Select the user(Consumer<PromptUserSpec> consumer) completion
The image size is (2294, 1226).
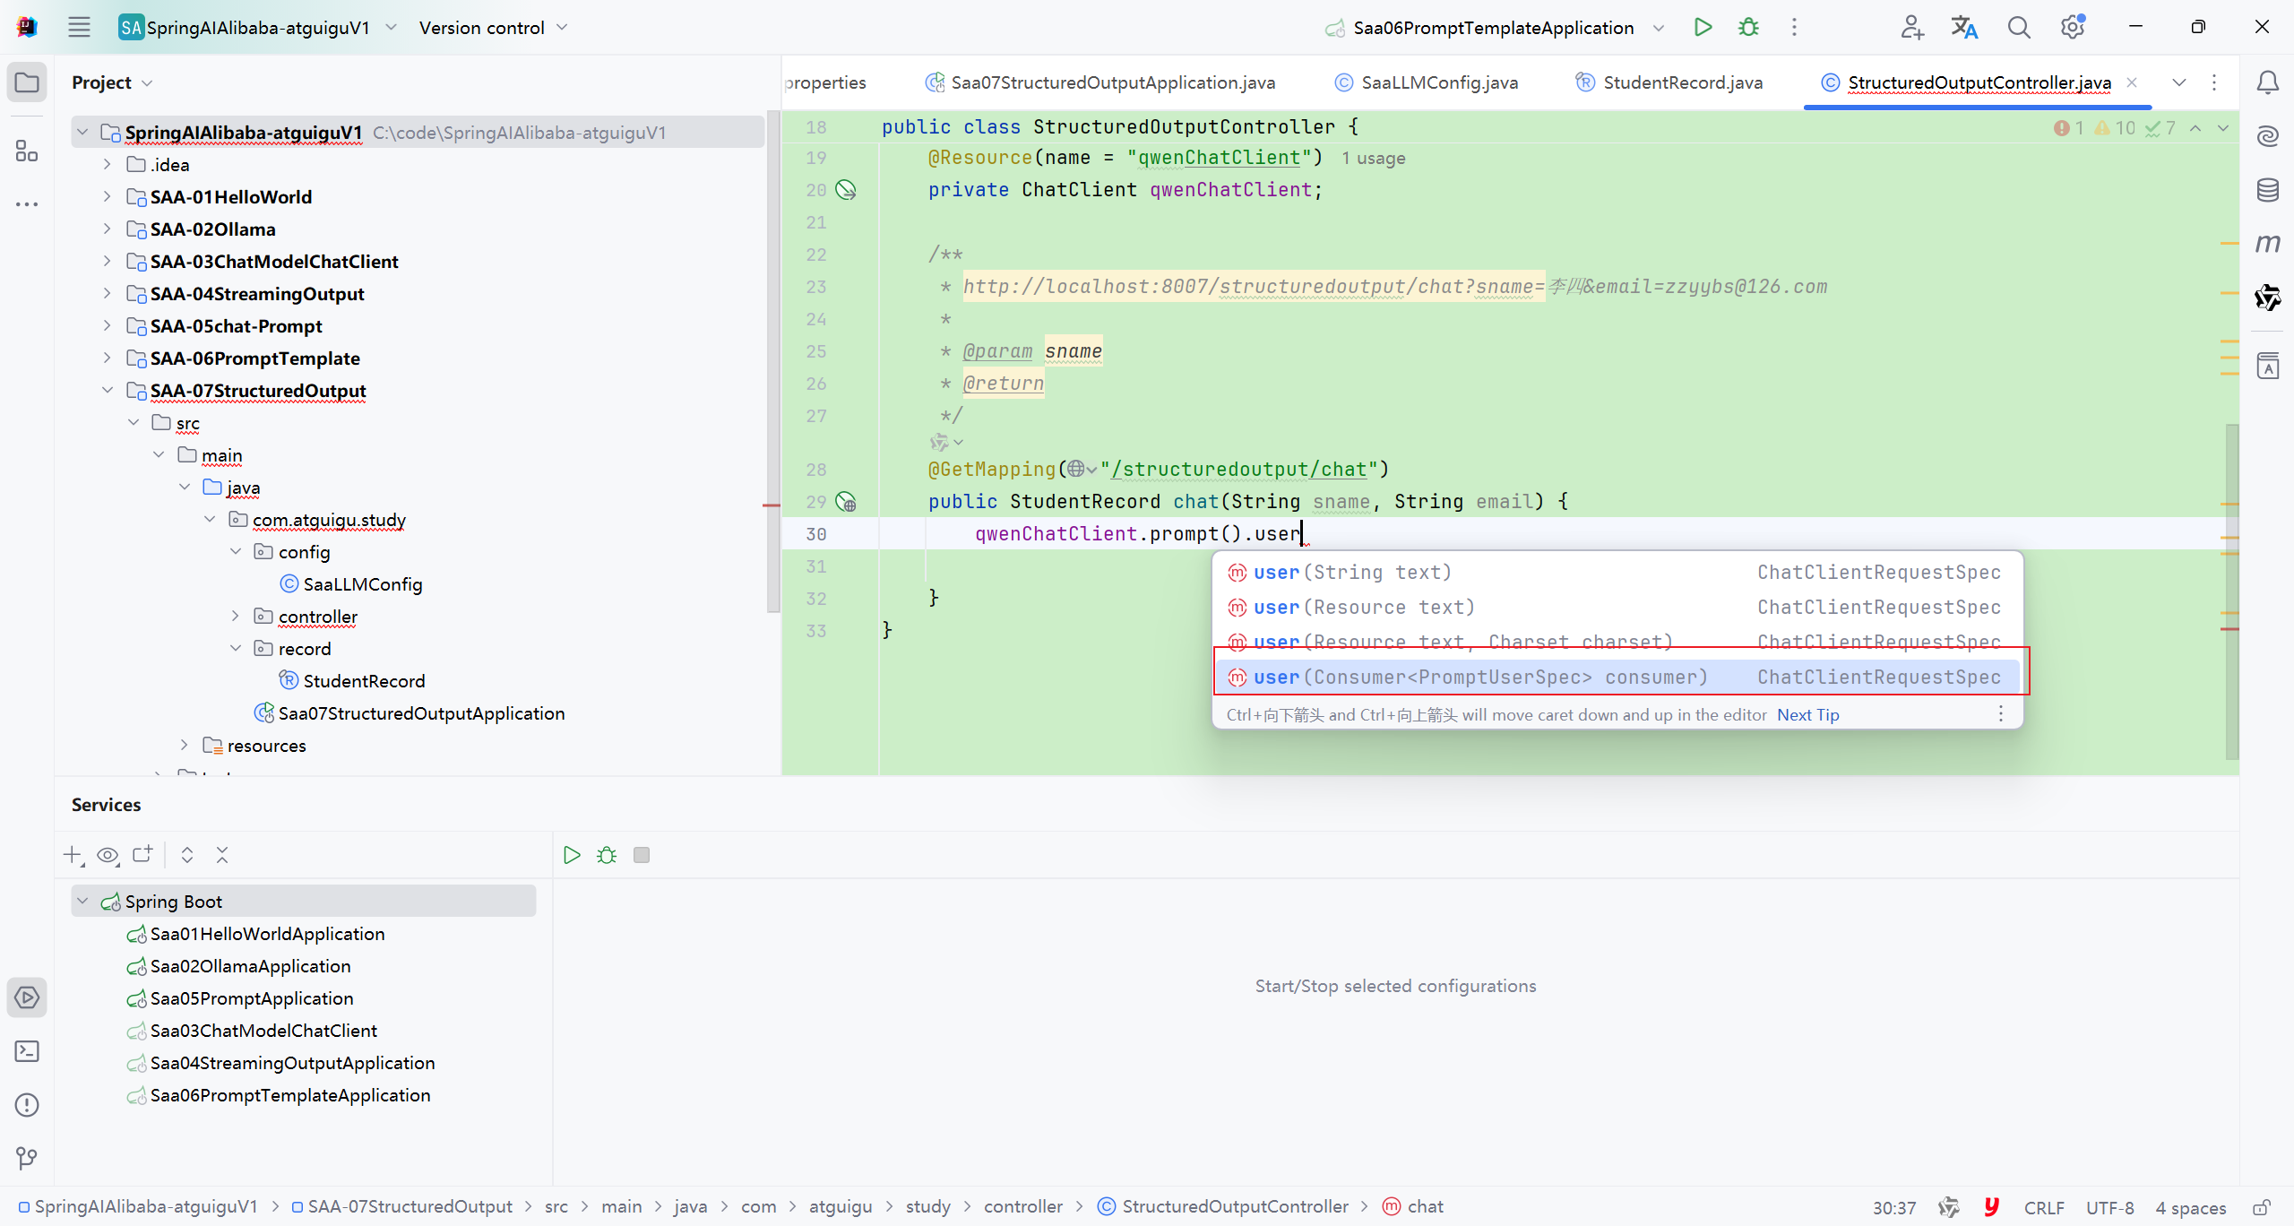pos(1479,678)
